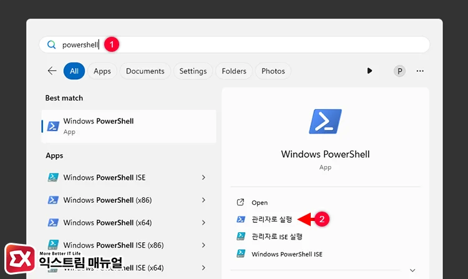Expand Windows PowerShell ISE result chevron
The image size is (468, 279).
click(x=203, y=177)
